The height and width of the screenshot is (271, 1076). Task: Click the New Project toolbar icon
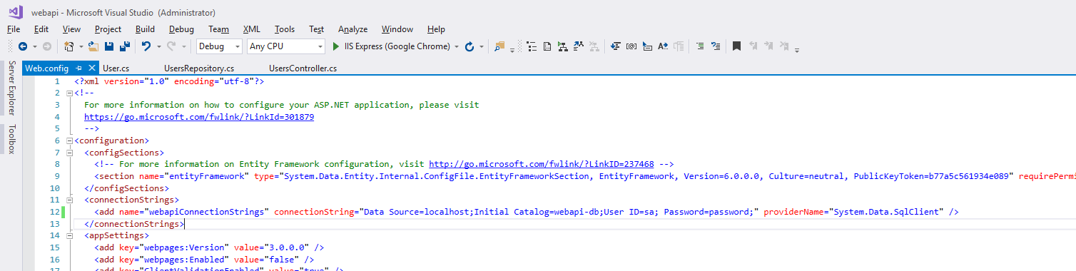click(68, 46)
